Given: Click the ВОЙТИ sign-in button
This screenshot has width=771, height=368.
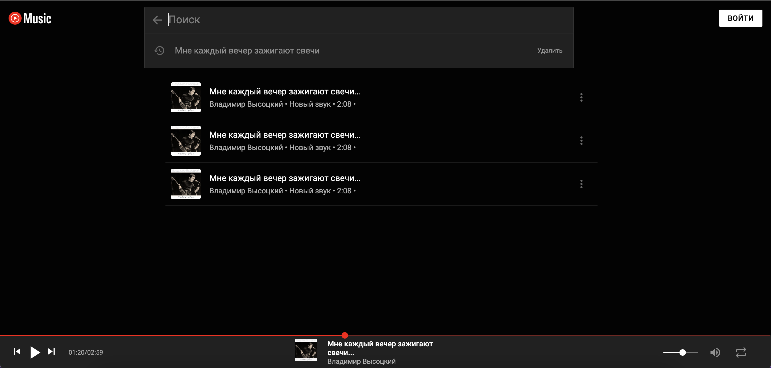Looking at the screenshot, I should [x=740, y=18].
